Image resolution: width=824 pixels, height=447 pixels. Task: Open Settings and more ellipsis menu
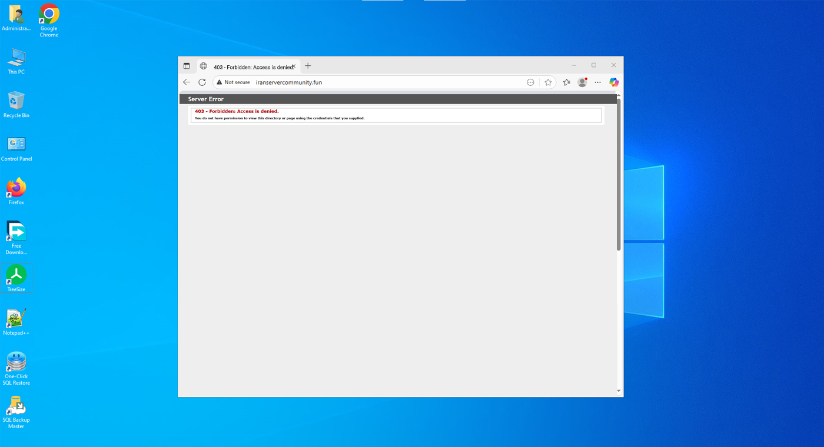click(597, 82)
